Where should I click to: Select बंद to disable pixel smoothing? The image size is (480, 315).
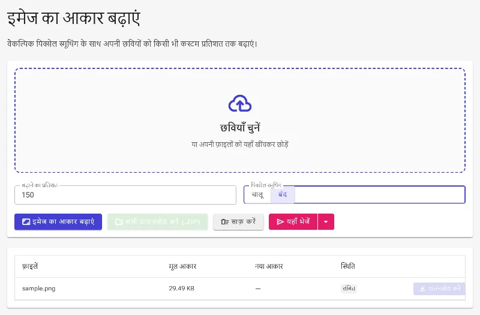pyautogui.click(x=283, y=194)
